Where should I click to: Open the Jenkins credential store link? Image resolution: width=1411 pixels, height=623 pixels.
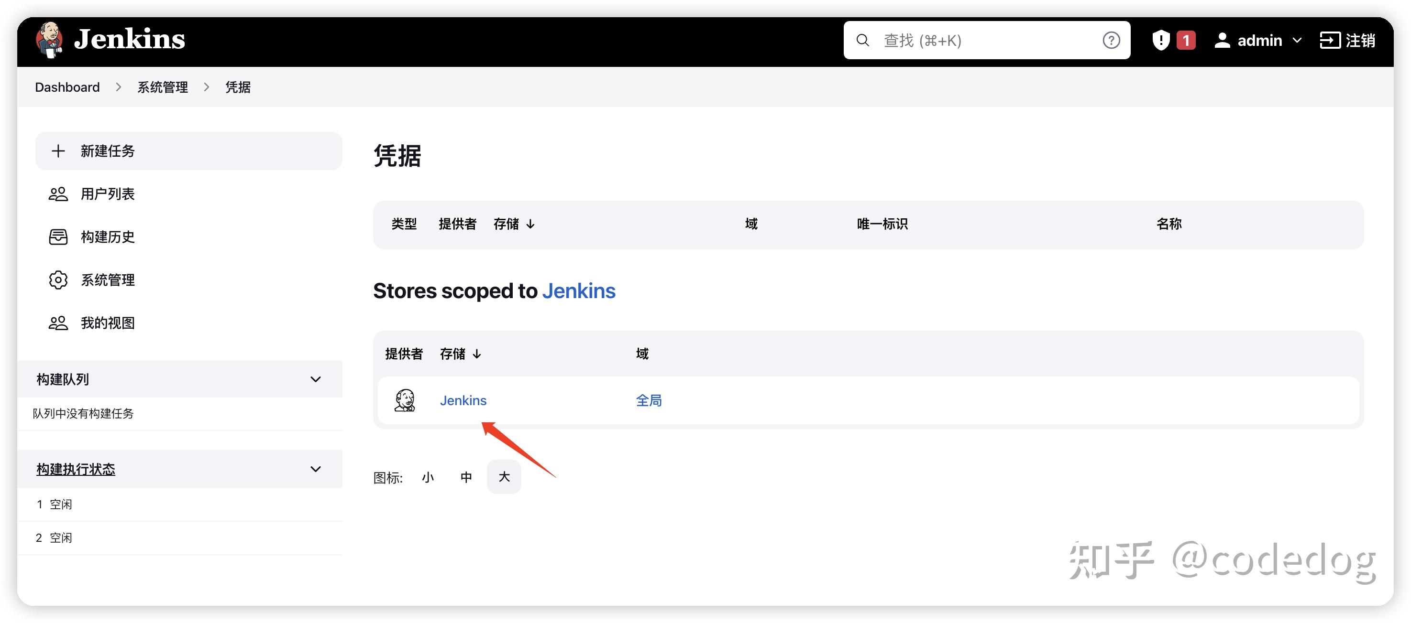point(463,400)
